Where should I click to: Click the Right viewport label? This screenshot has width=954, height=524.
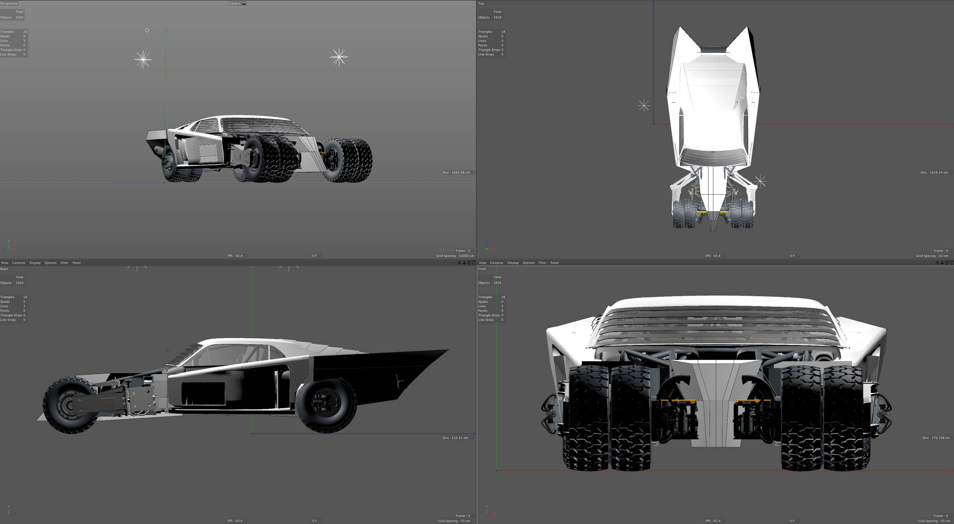coord(4,269)
